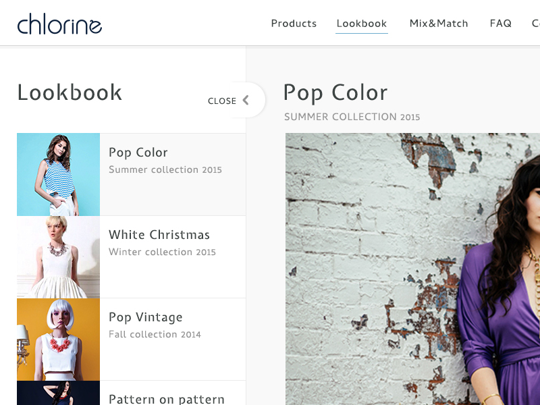
Task: Select the Pop Color lookbook title
Action: 138,153
